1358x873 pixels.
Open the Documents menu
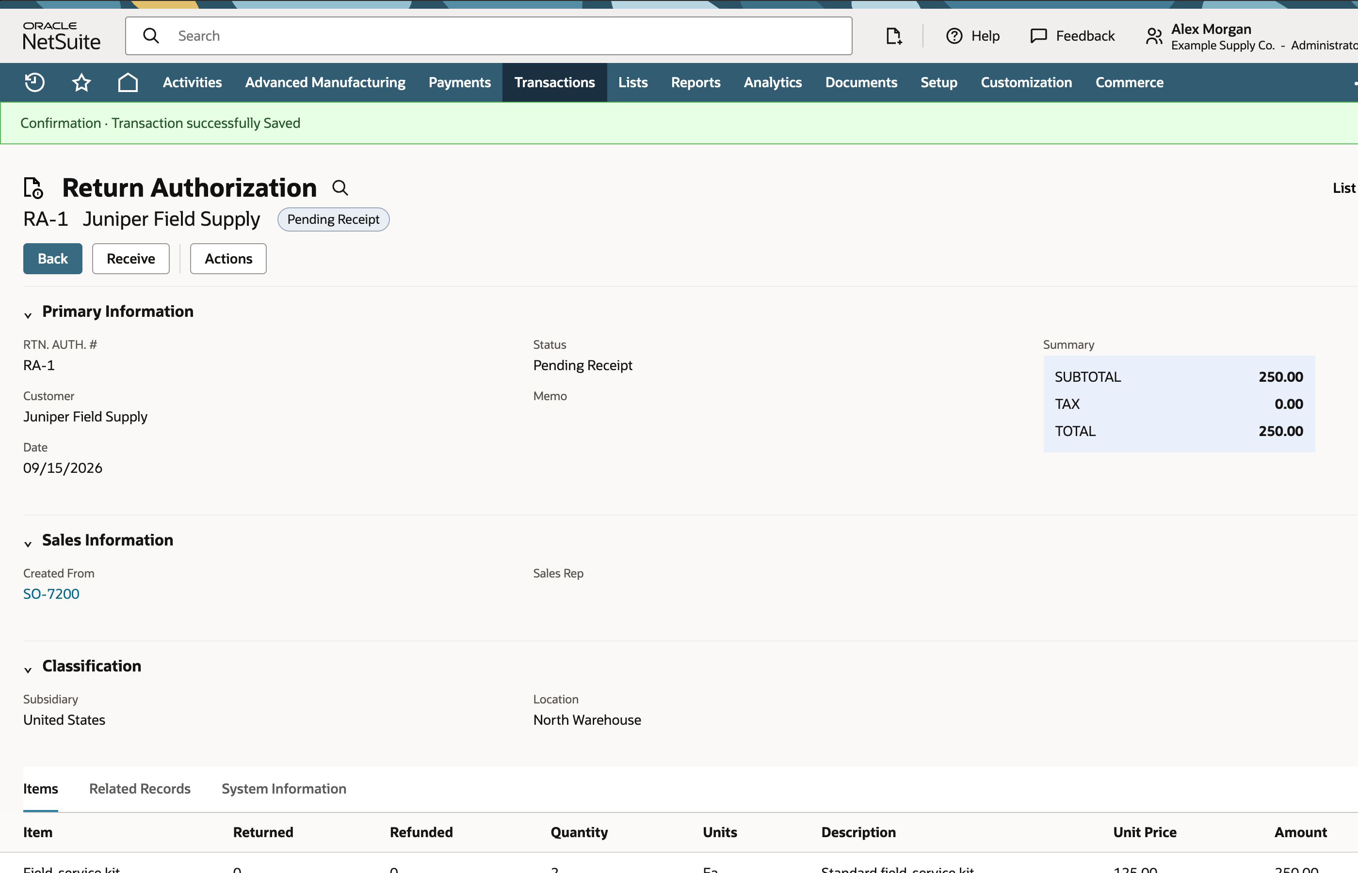pos(861,82)
